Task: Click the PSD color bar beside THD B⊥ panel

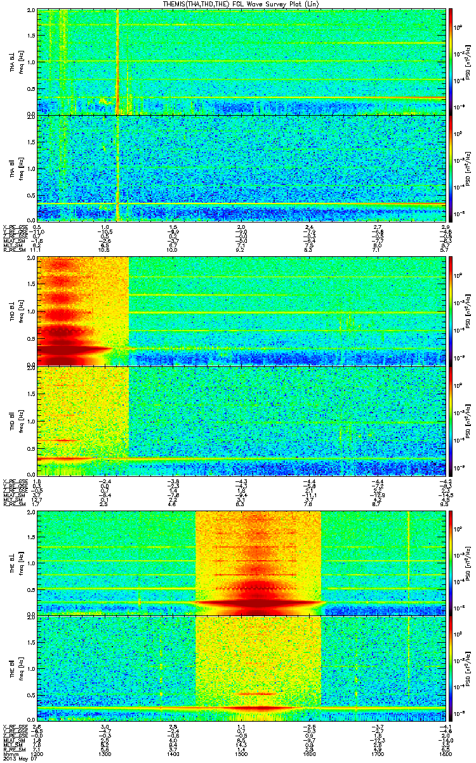Action: coord(451,311)
